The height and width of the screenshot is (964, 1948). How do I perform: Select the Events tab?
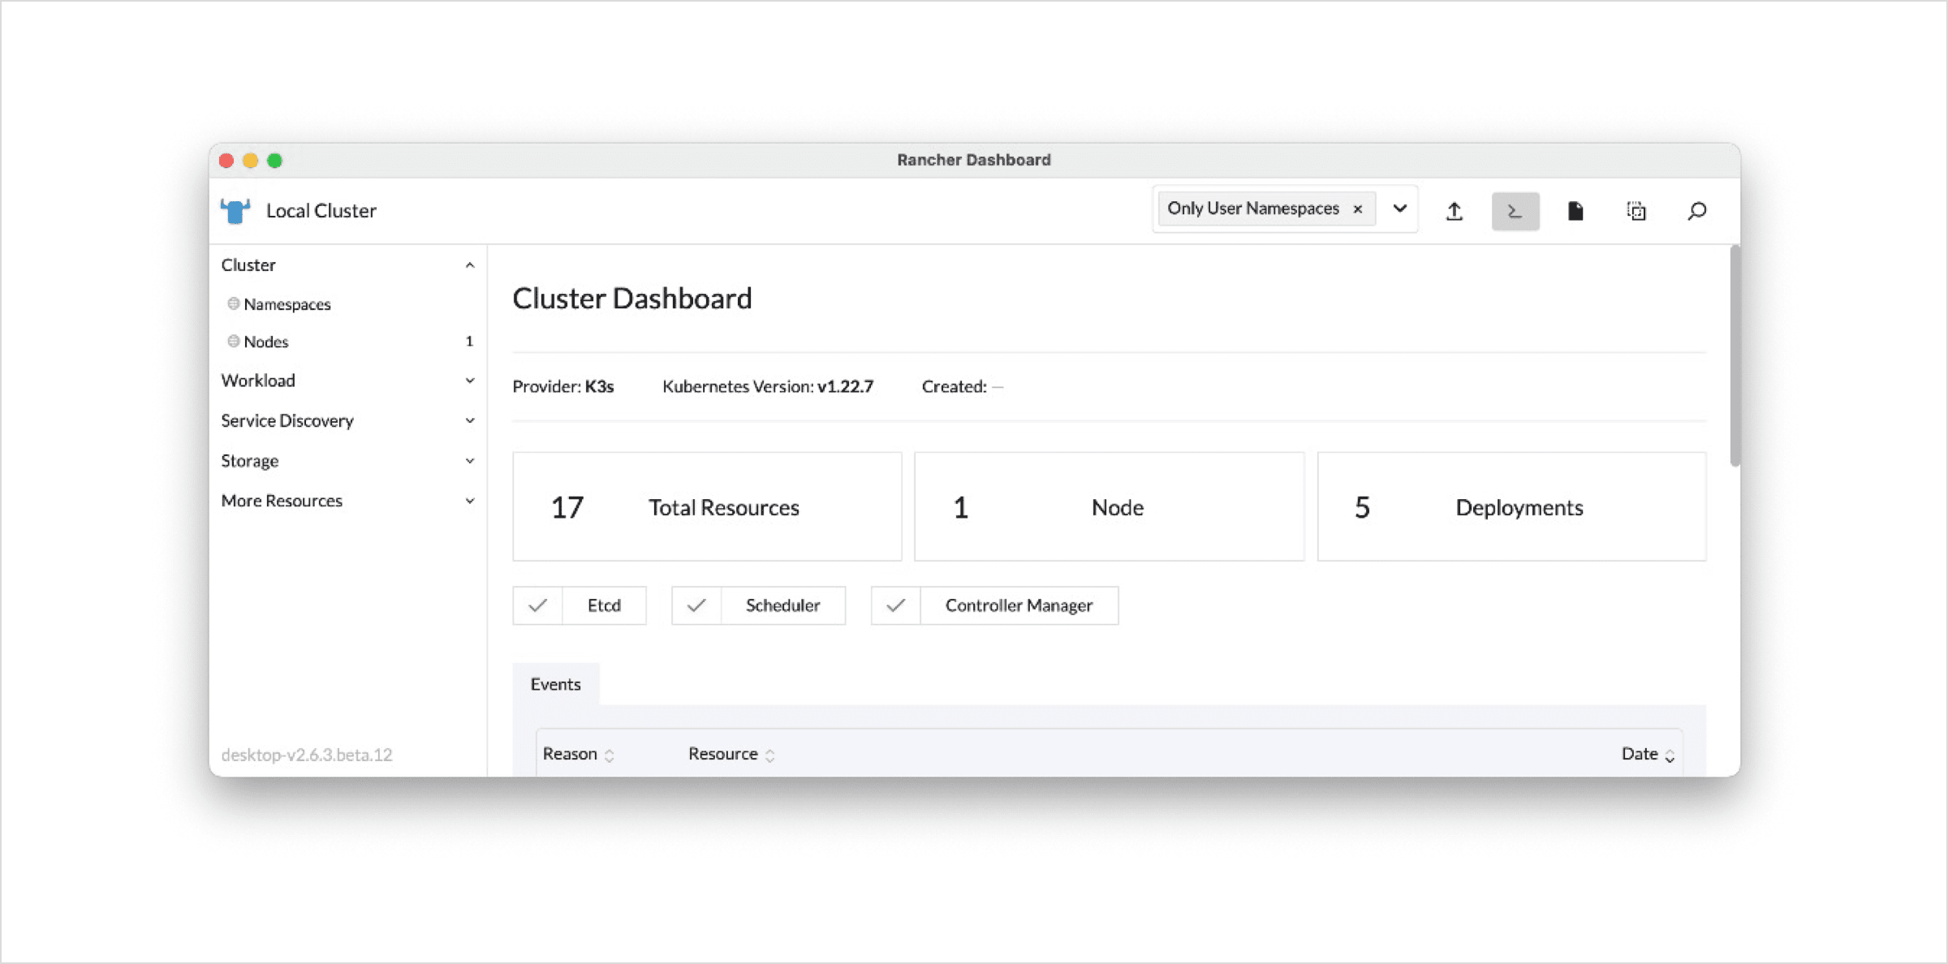click(x=555, y=684)
